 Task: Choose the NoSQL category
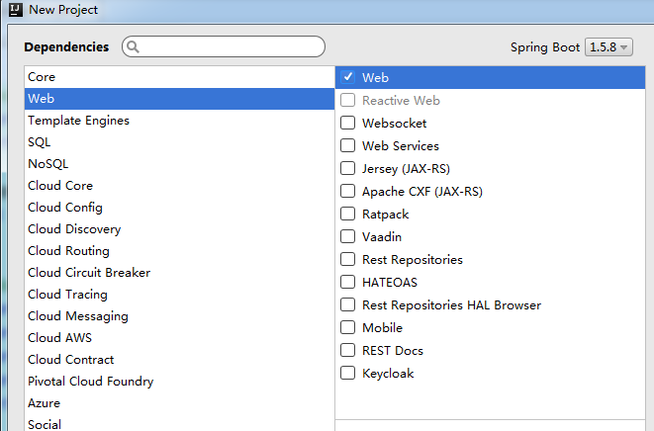pos(179,164)
